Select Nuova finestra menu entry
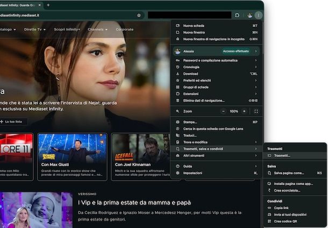Image resolution: width=328 pixels, height=228 pixels. click(x=217, y=32)
